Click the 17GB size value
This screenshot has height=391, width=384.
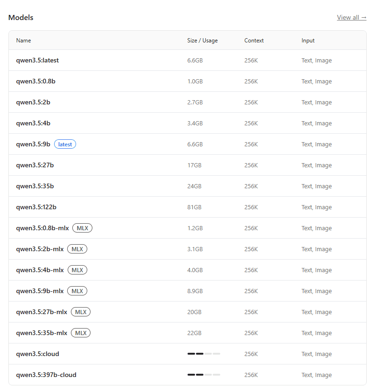[x=194, y=165]
